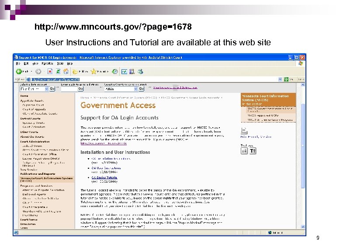The height and width of the screenshot is (248, 340).
Task: Click the Home breadcrumb above Government Access
Action: tap(85, 98)
